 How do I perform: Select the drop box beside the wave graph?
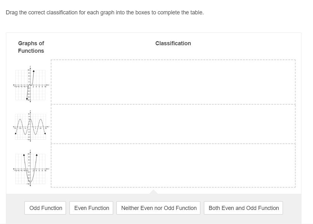tap(173, 124)
